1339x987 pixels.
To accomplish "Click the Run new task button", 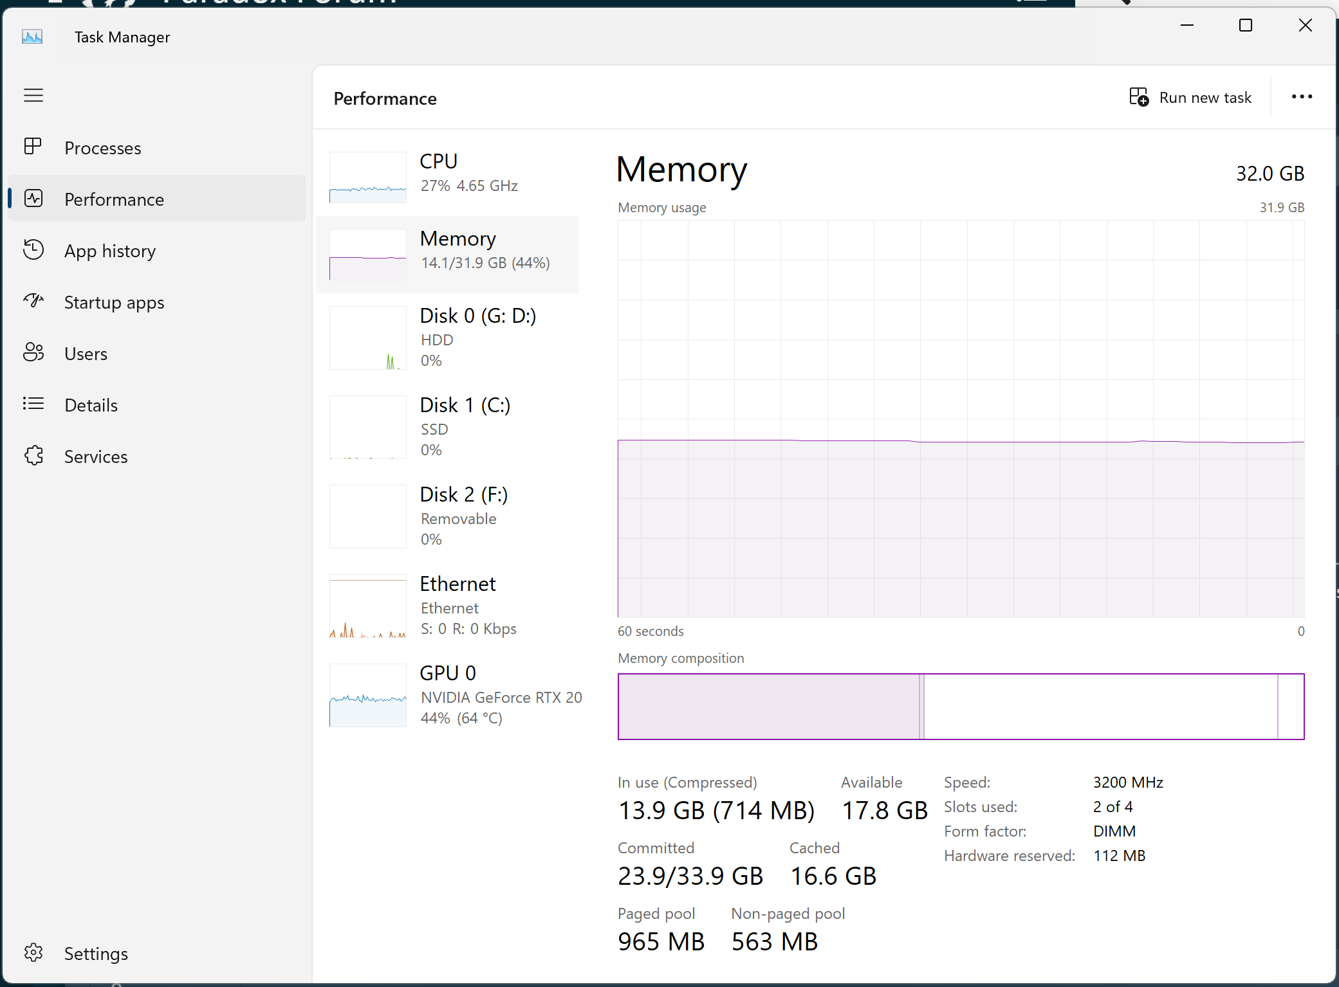I will tap(1191, 98).
